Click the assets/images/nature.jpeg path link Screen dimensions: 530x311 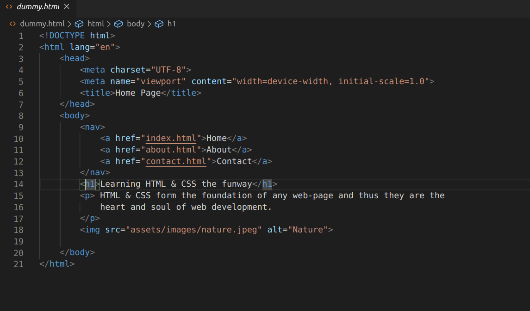[x=193, y=230]
